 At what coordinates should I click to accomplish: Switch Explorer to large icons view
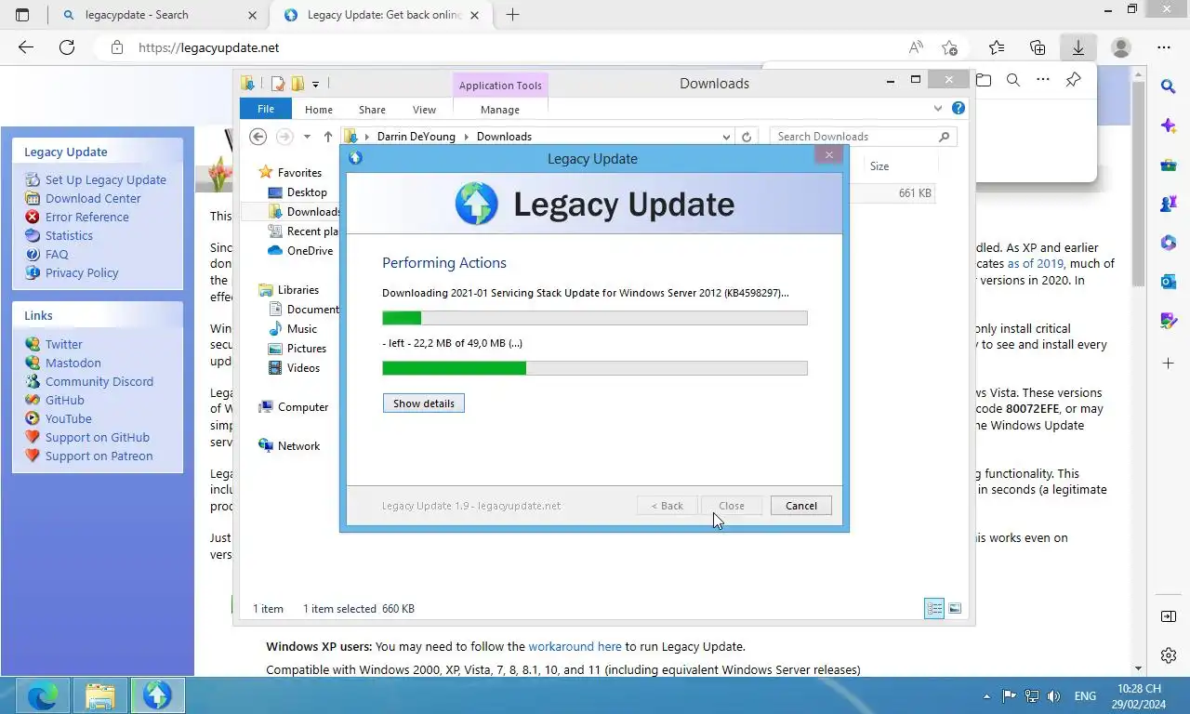(x=955, y=609)
